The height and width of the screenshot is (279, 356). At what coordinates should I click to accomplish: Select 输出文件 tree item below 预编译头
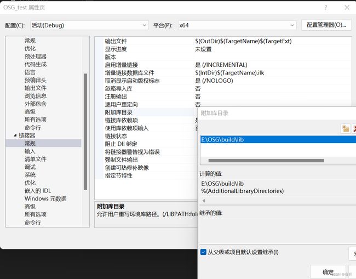36,88
